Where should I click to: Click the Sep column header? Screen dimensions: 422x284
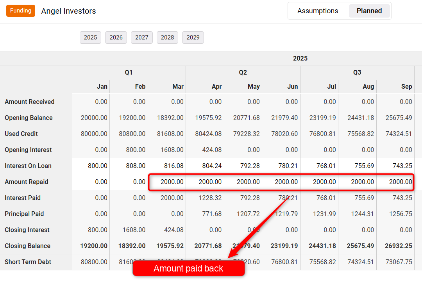pyautogui.click(x=407, y=87)
